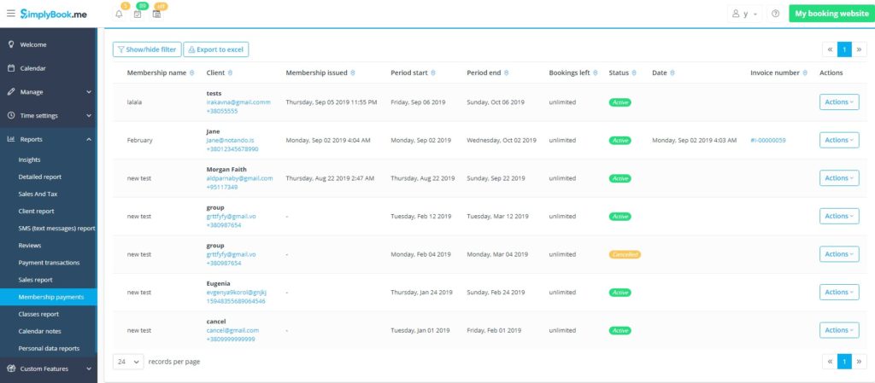Open the user account dropdown
Screen dimensions: 875x383
[x=745, y=14]
